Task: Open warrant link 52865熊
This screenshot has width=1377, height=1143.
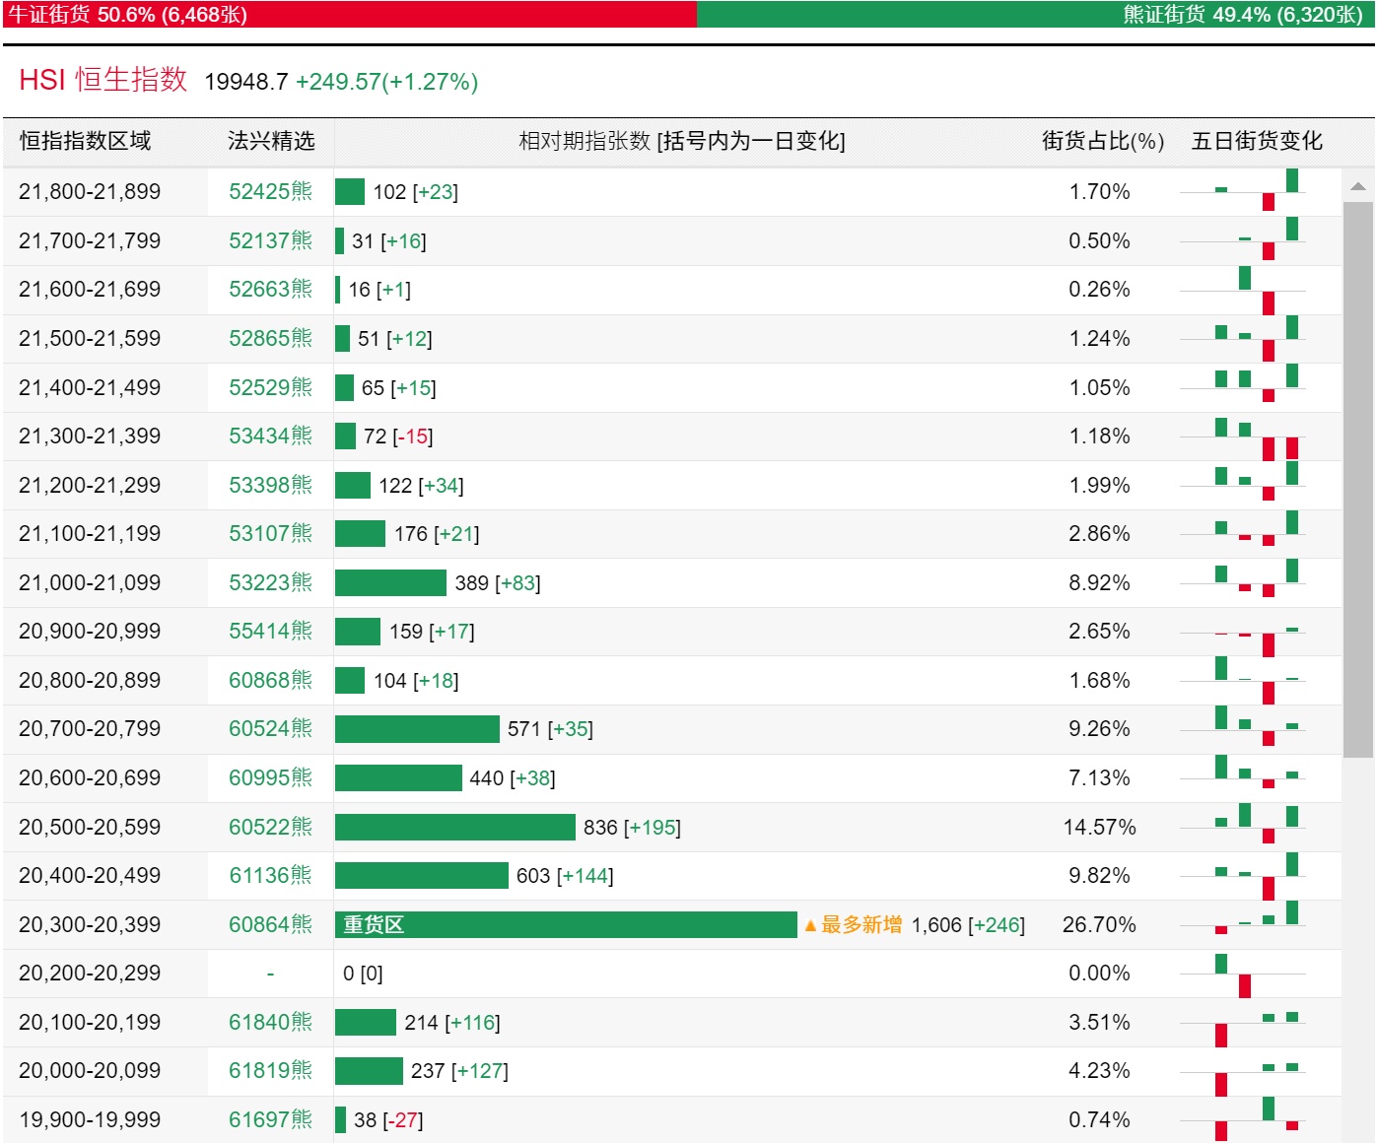Action: [270, 338]
